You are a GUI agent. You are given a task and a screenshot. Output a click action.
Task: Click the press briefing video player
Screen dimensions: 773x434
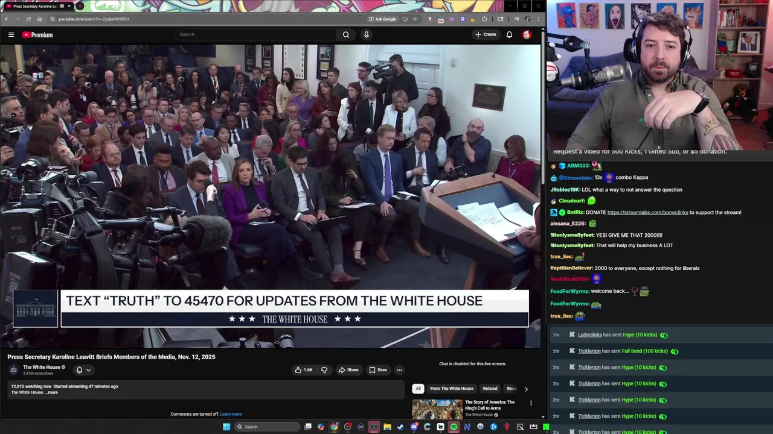(x=271, y=196)
